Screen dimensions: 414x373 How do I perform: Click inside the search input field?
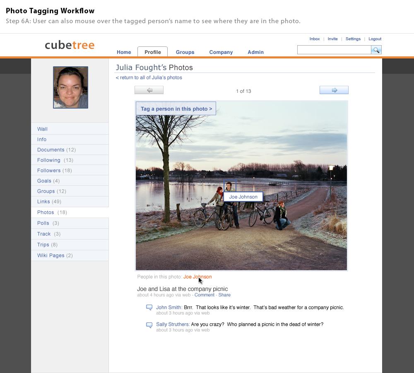(334, 50)
